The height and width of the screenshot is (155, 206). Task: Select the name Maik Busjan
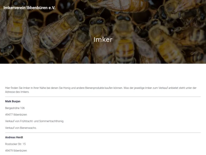tap(13, 101)
